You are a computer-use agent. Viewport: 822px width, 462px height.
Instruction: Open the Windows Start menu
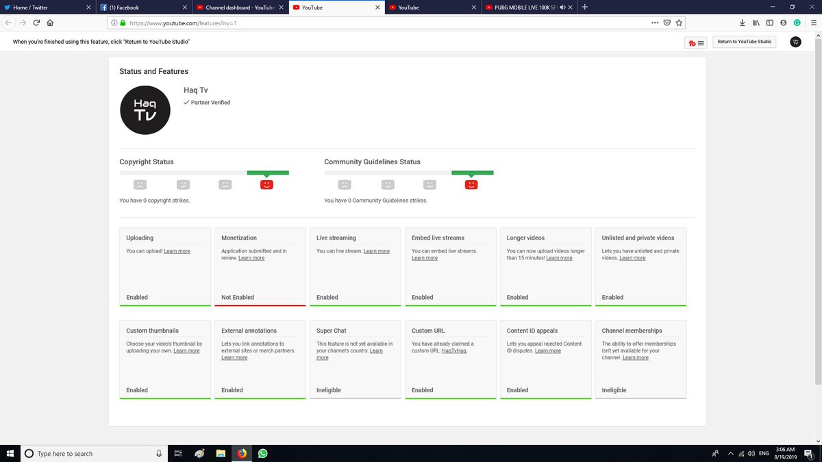(x=10, y=453)
